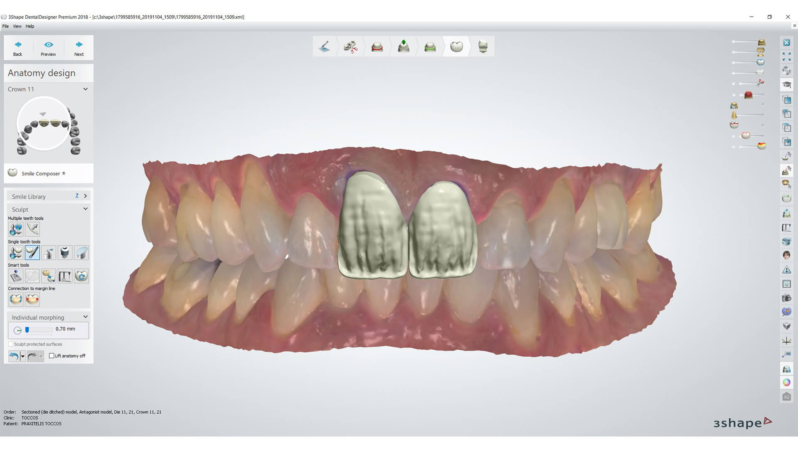
Task: Collapse the Individual morphing section
Action: click(85, 317)
